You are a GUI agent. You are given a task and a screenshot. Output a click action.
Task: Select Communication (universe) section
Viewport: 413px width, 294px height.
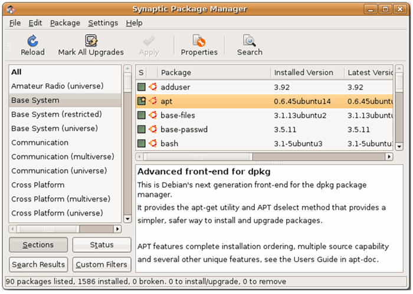(x=65, y=171)
